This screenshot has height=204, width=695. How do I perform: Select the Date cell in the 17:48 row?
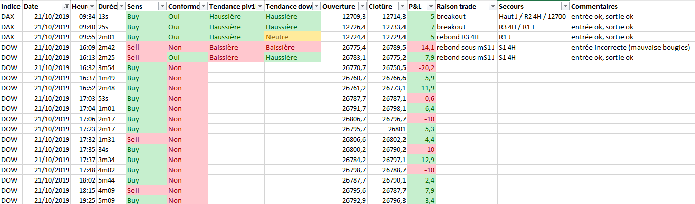click(x=47, y=170)
